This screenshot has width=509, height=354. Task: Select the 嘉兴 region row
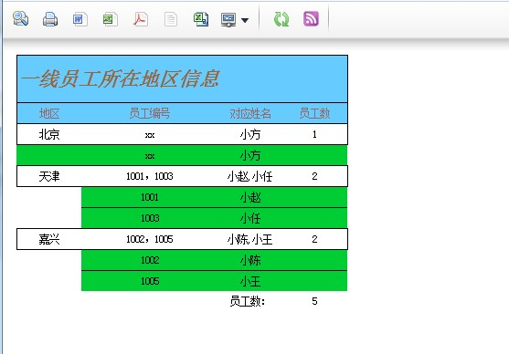(x=182, y=239)
